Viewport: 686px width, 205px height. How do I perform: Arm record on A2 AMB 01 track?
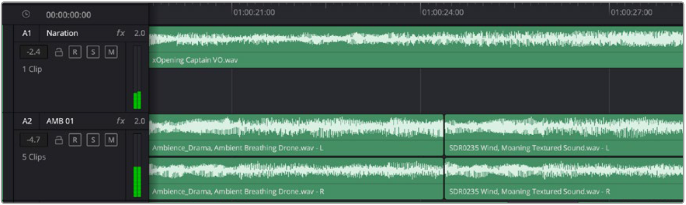[x=74, y=140]
